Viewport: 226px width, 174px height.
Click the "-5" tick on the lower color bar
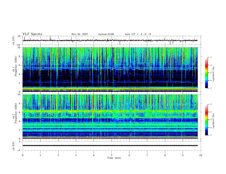(x=211, y=120)
